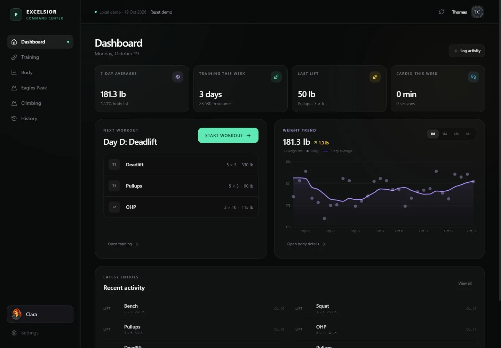Click Clara's avatar picture
The width and height of the screenshot is (501, 348).
[x=16, y=314]
